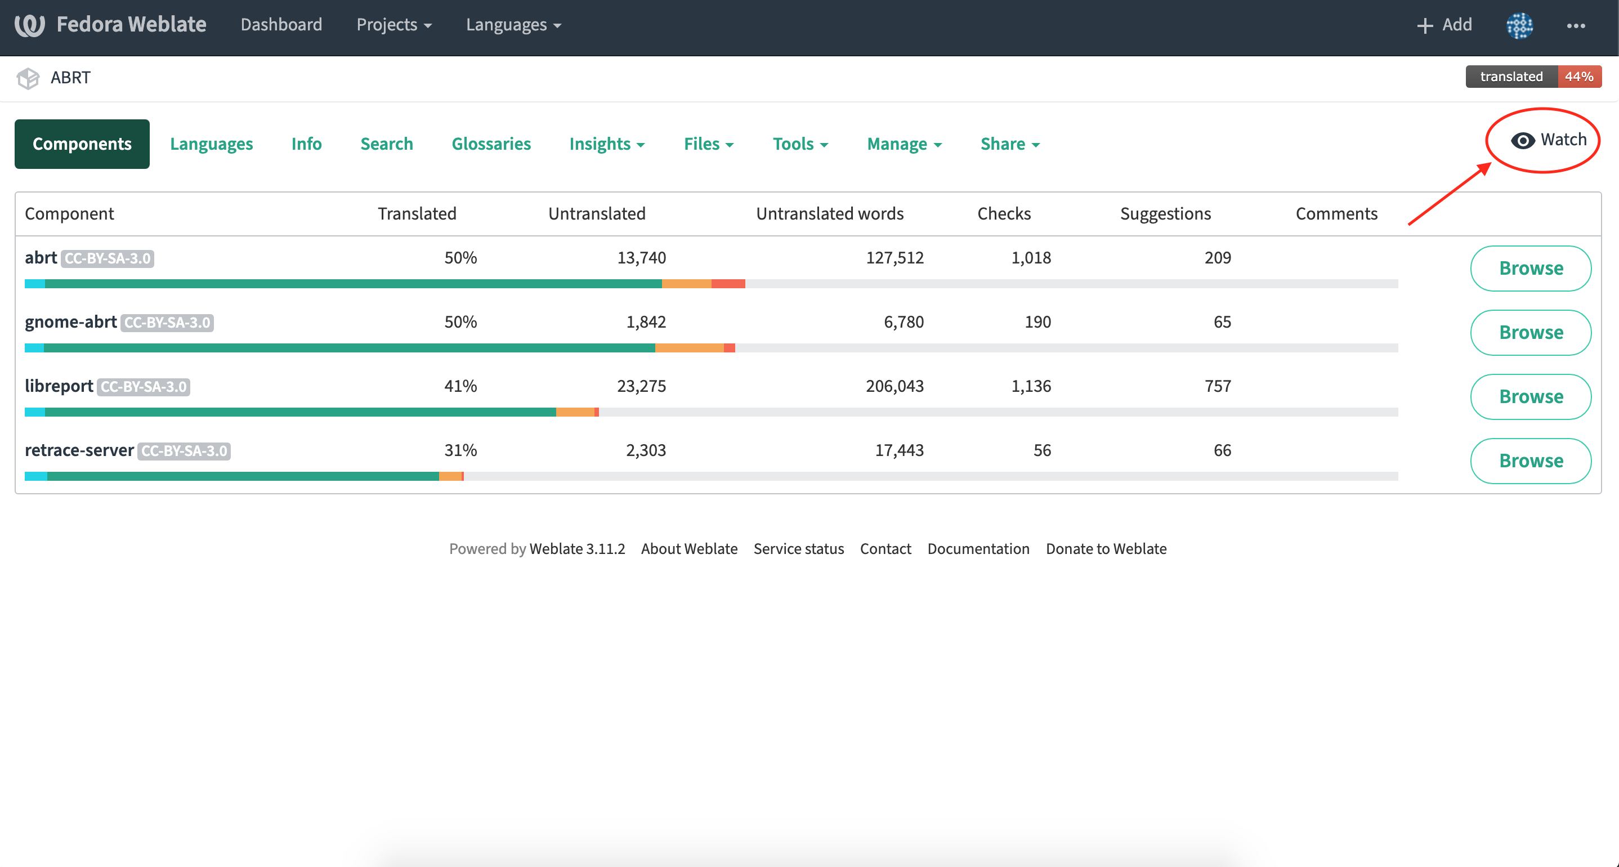Click the abrt translation progress bar
The height and width of the screenshot is (867, 1619).
tap(711, 284)
